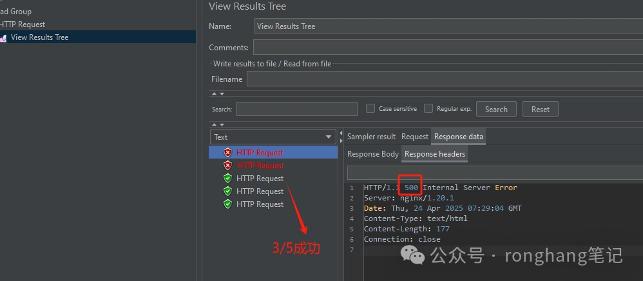
Task: Click the WeChat logo in the watermark
Action: click(413, 256)
